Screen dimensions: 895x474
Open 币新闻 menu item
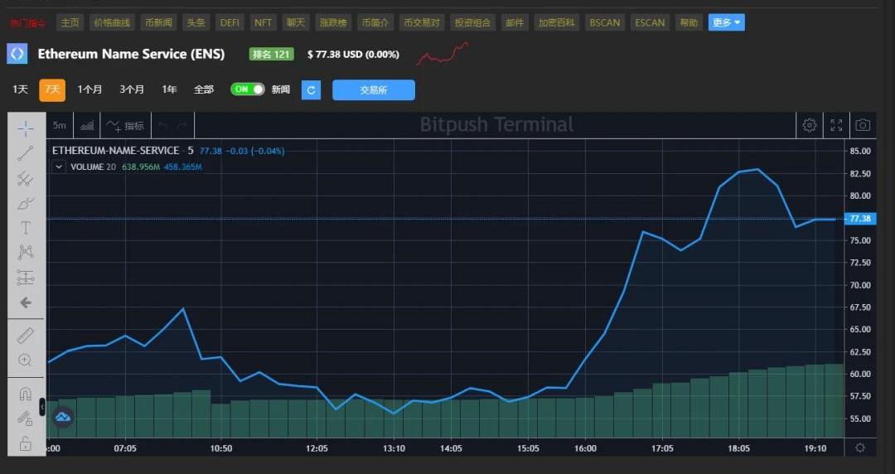tap(158, 22)
